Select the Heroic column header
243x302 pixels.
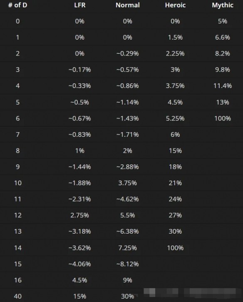pos(175,5)
